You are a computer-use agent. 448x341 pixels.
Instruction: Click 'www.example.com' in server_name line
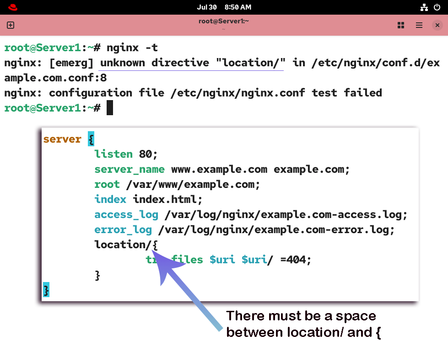point(219,169)
